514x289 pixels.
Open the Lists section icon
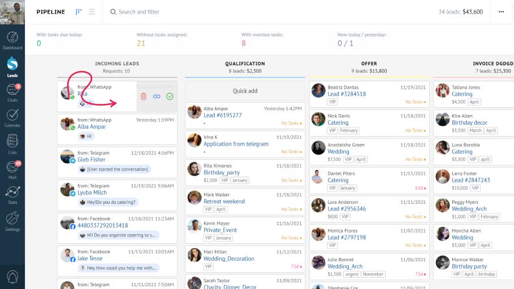(12, 144)
